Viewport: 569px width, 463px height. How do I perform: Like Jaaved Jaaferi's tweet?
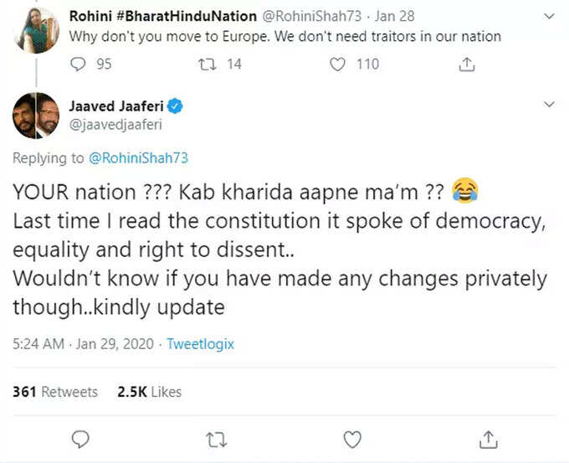coord(352,440)
